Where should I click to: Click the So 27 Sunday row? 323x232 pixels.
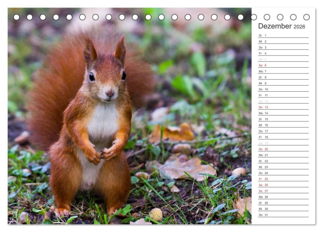(284, 191)
